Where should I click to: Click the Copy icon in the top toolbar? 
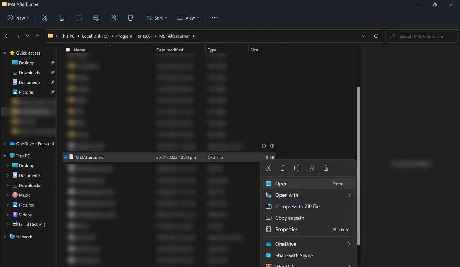click(x=62, y=18)
